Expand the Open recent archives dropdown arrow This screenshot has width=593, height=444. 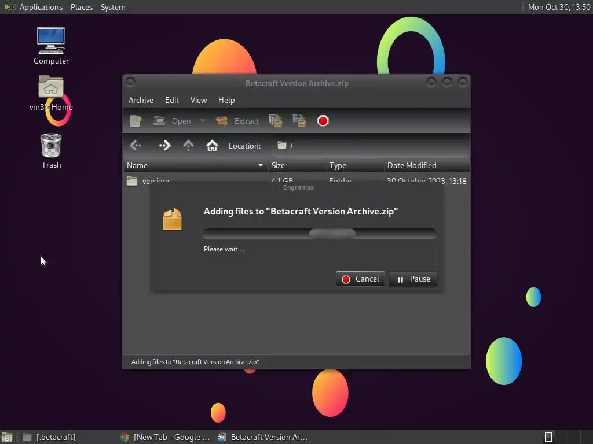(202, 121)
